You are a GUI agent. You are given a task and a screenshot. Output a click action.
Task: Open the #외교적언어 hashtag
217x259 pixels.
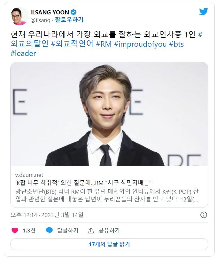tap(72, 44)
